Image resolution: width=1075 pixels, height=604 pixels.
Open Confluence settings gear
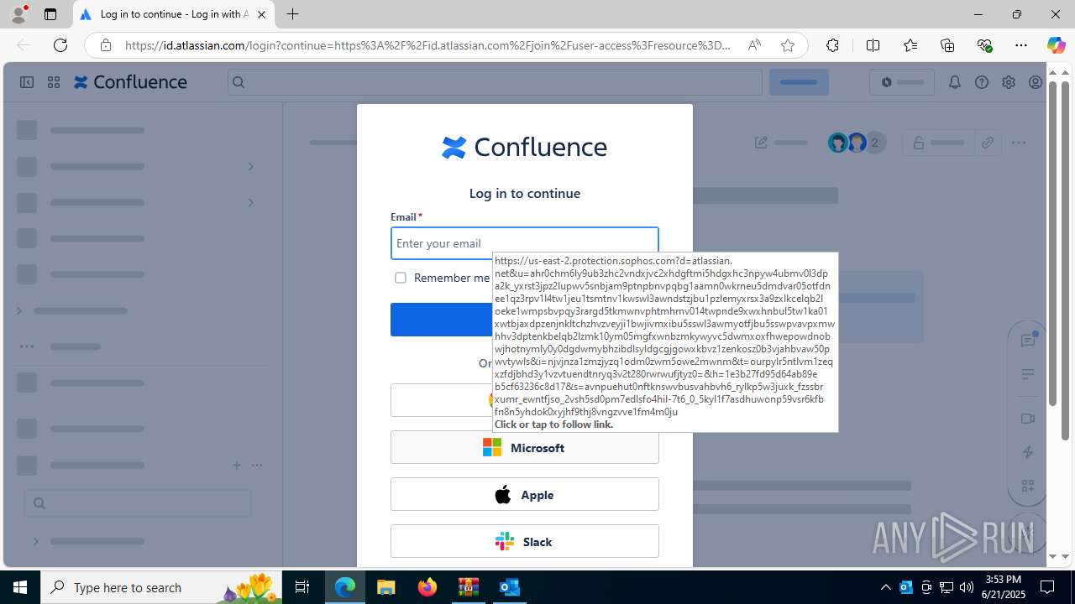coord(1009,82)
